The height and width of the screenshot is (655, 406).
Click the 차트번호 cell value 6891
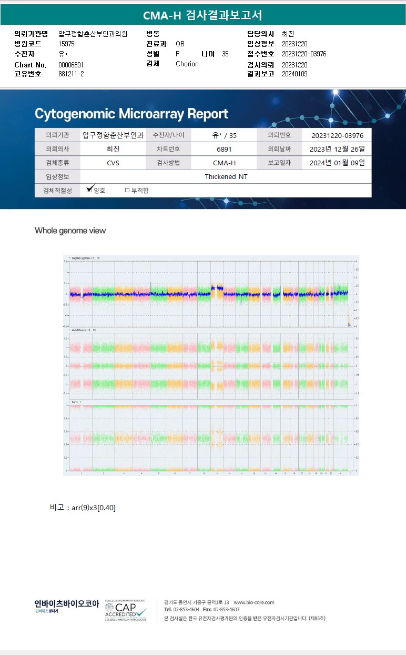coord(225,149)
